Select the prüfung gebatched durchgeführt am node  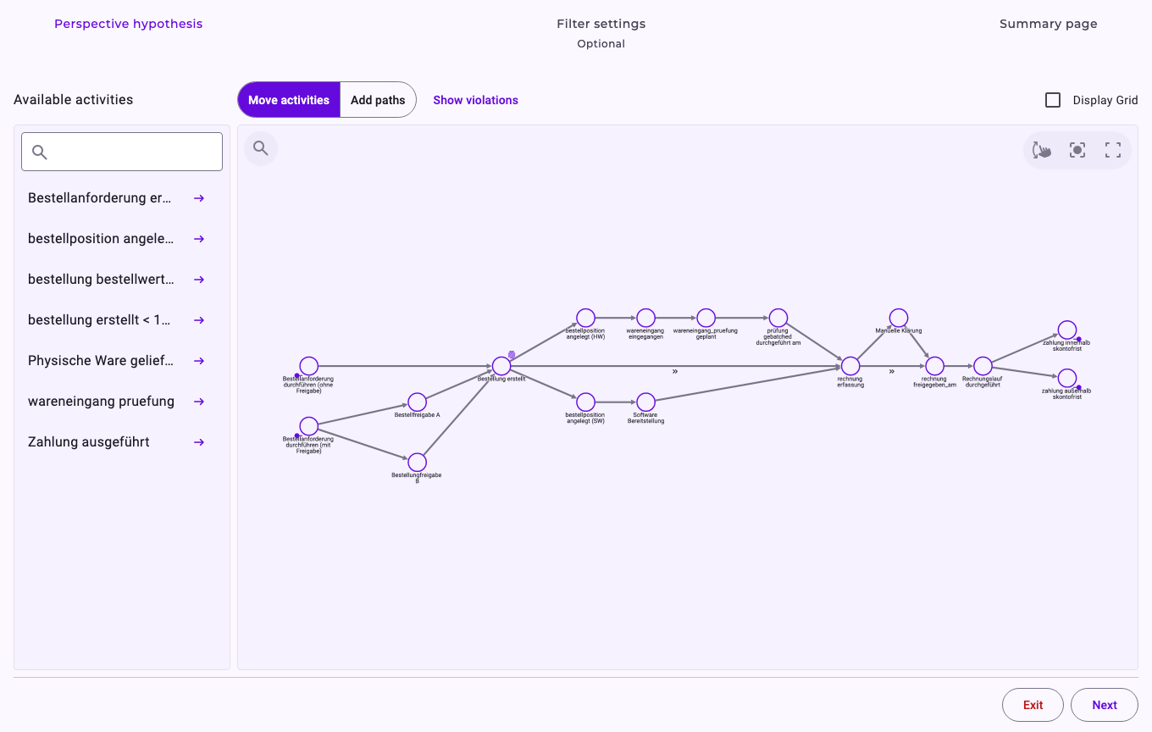[x=778, y=318]
